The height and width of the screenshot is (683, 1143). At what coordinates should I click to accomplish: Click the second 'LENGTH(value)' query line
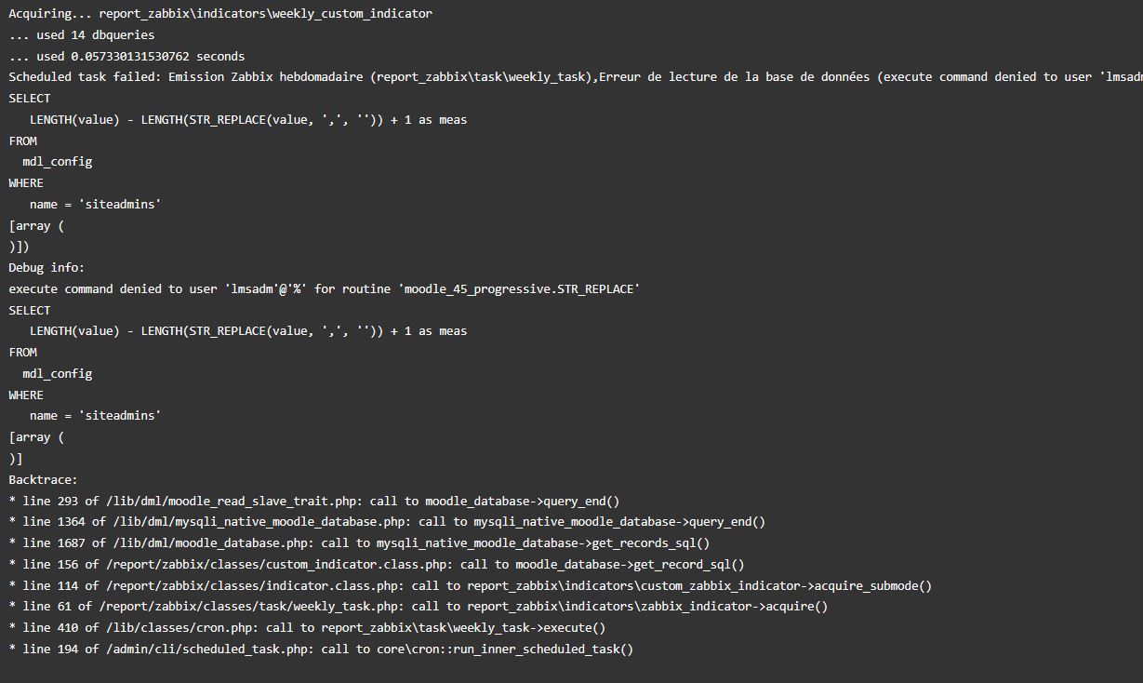tap(248, 331)
